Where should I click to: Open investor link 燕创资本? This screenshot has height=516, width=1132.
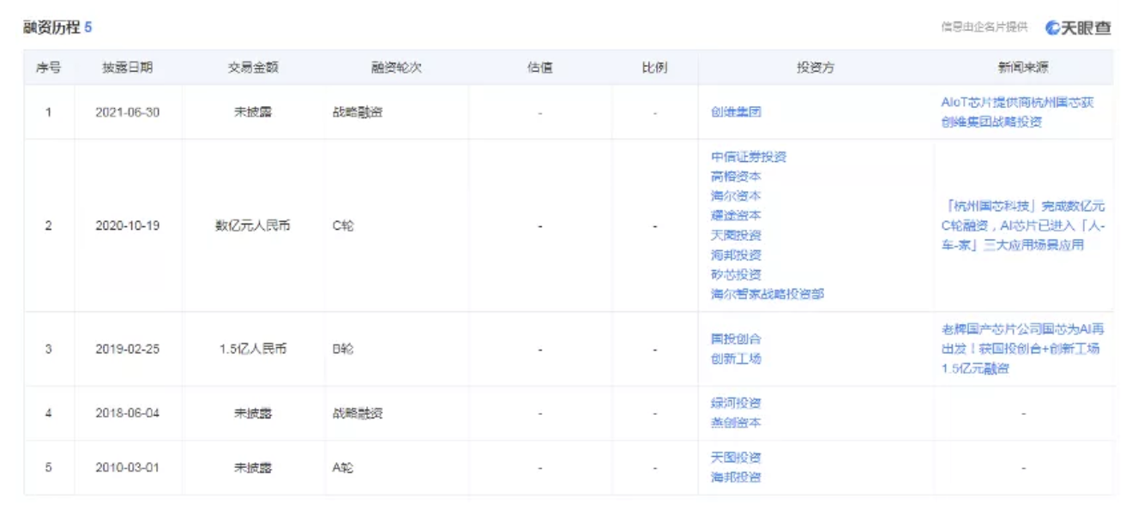736,423
